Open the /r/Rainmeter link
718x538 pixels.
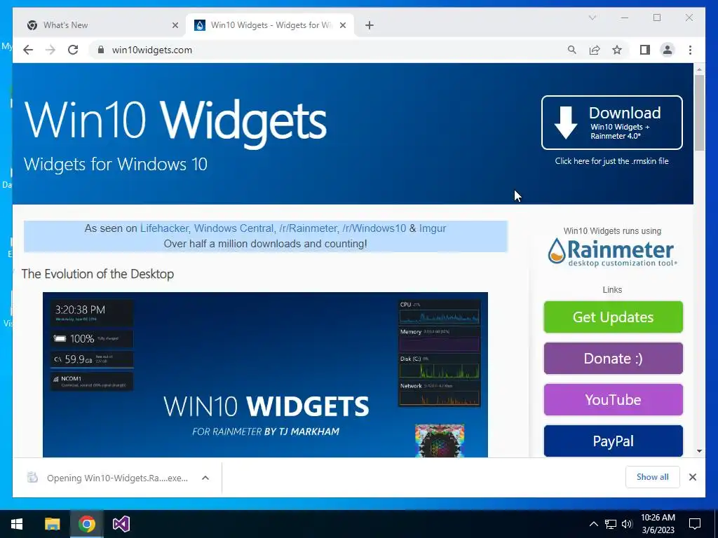tap(308, 228)
